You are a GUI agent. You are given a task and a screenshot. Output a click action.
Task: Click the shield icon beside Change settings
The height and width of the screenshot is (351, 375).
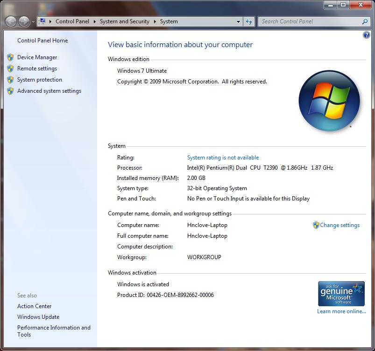tap(316, 225)
